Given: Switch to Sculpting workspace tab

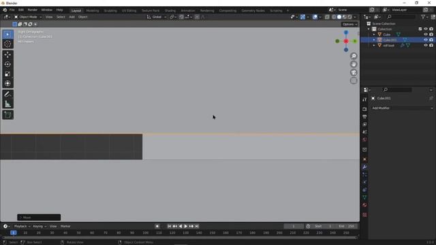Looking at the screenshot, I should pyautogui.click(x=110, y=11).
